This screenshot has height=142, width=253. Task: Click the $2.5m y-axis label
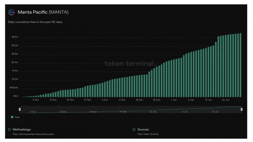click(x=15, y=54)
